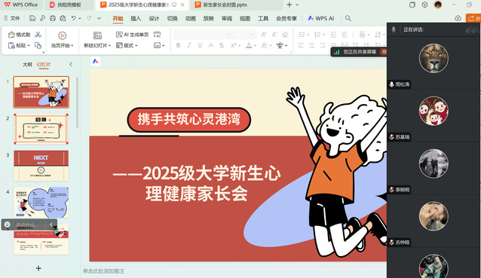The image size is (481, 278).
Task: Click the Cut scissors icon
Action: [38, 35]
